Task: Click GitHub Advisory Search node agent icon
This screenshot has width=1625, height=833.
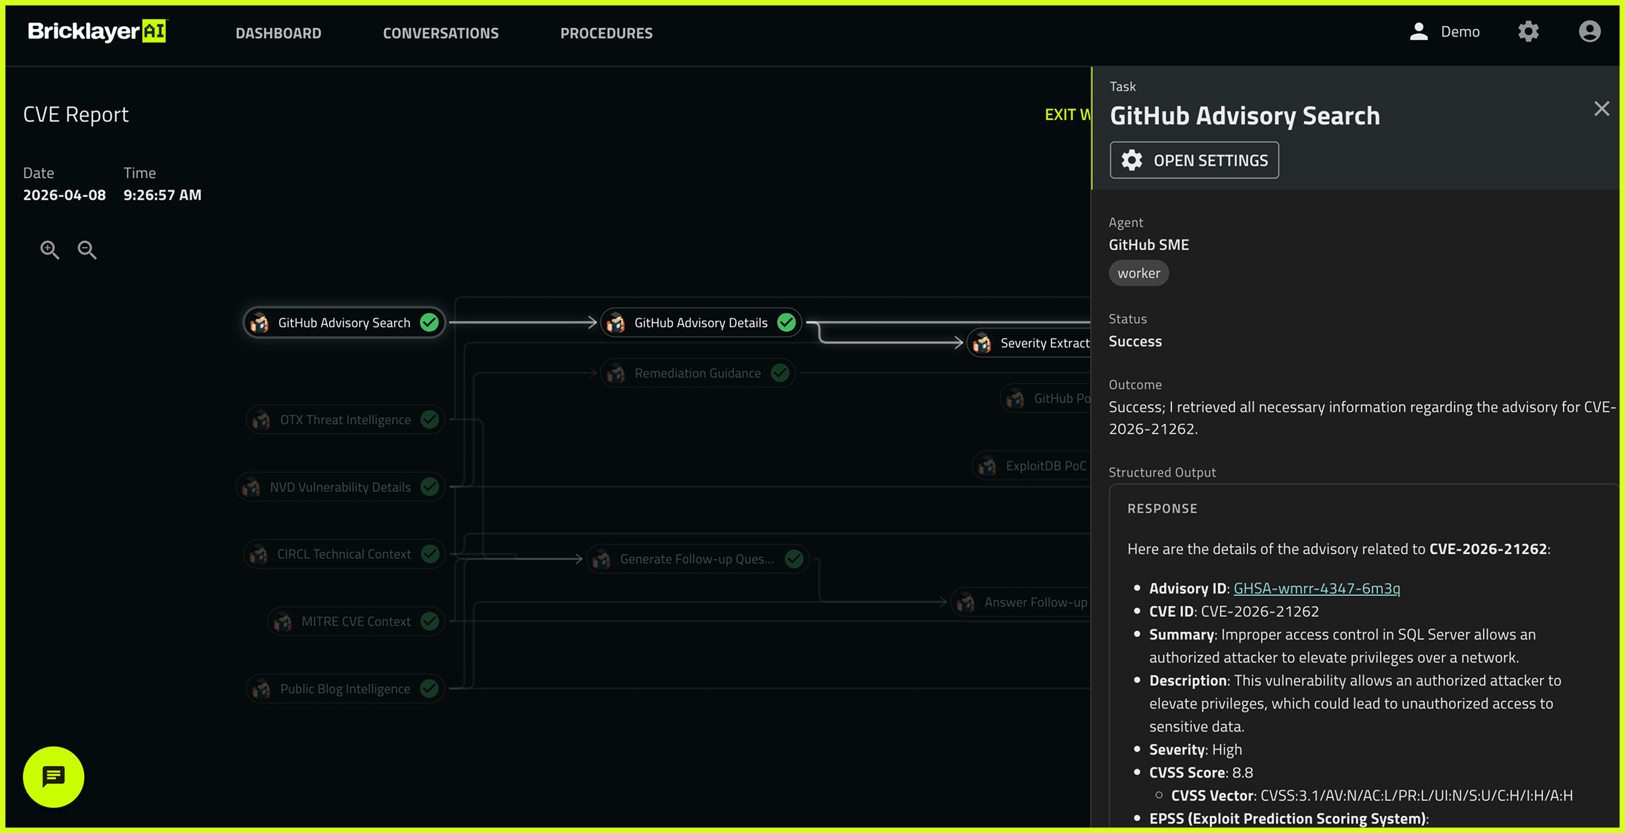Action: tap(259, 323)
